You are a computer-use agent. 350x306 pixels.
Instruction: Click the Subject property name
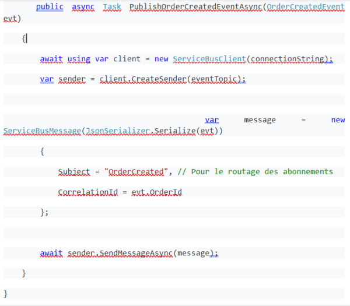(x=74, y=171)
